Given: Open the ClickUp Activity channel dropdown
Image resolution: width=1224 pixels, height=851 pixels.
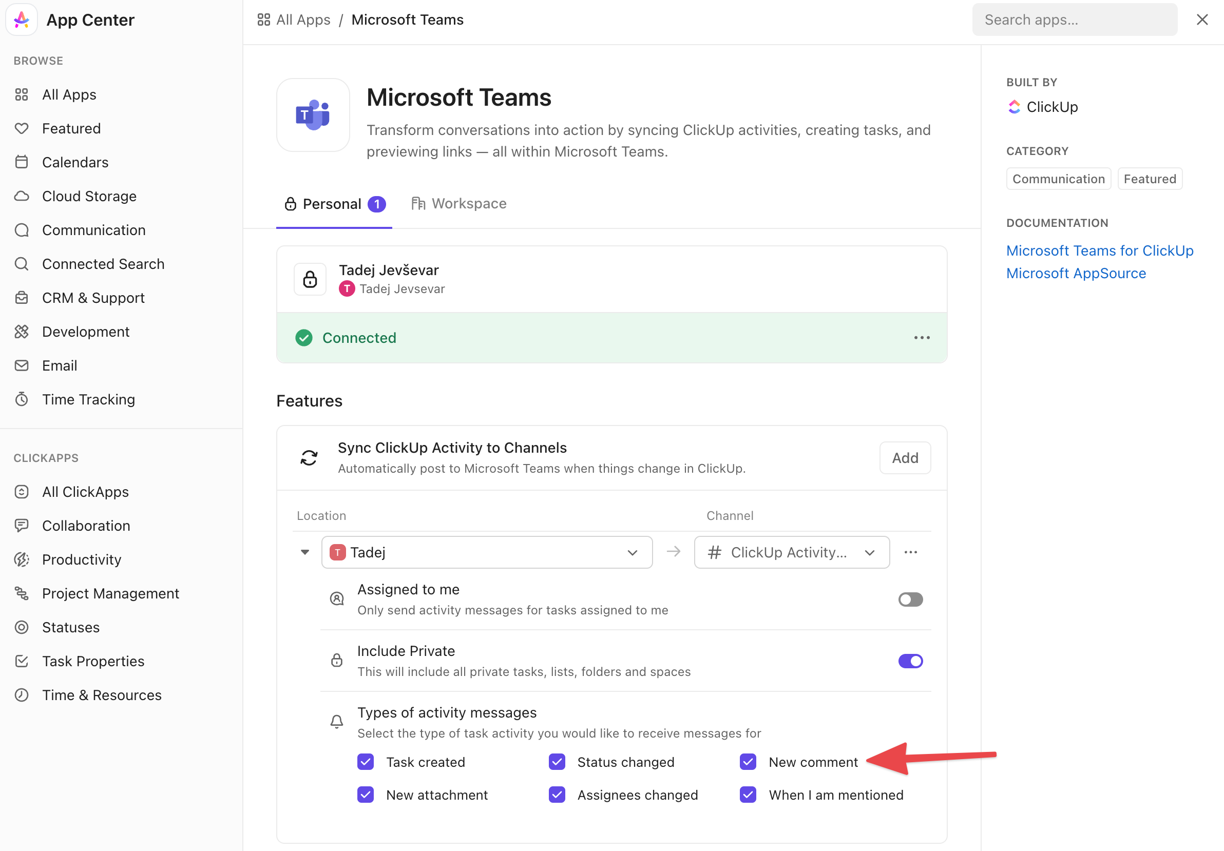Looking at the screenshot, I should pos(792,552).
